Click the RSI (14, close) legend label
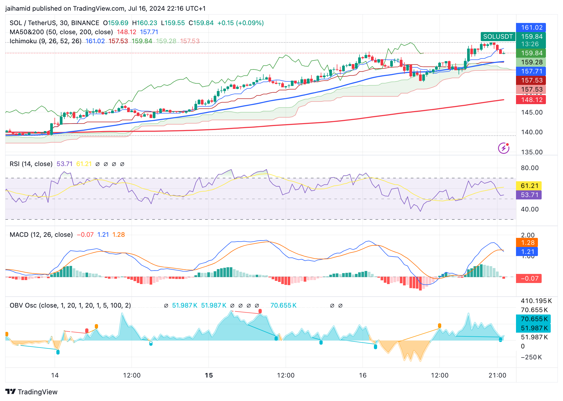563x401 pixels. (31, 164)
